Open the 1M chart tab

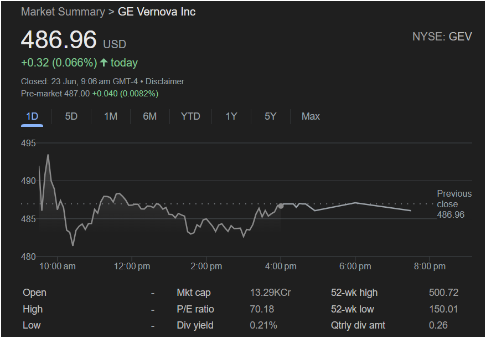111,116
